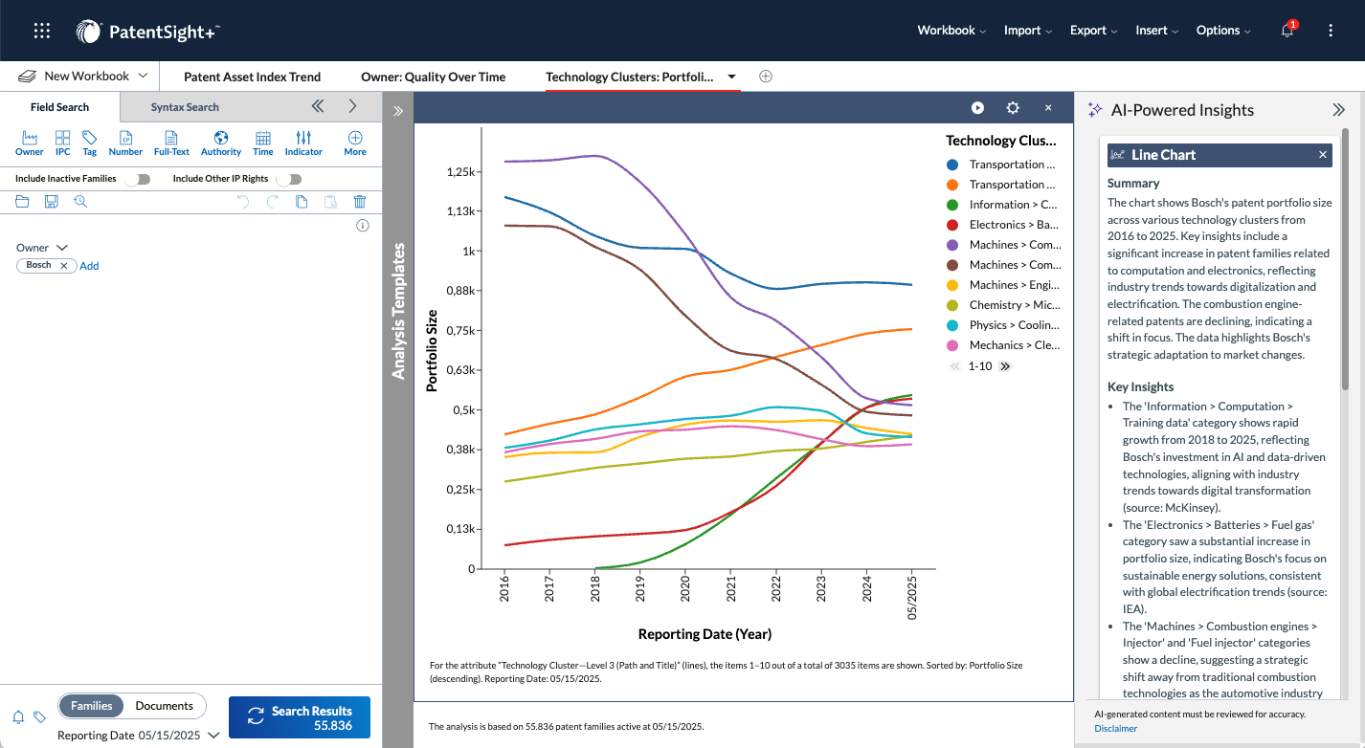Add a Number search field
The width and height of the screenshot is (1365, 748).
tap(125, 143)
